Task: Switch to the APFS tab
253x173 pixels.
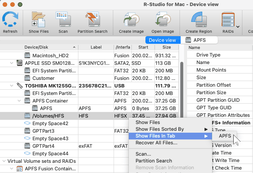Action: coord(199,40)
